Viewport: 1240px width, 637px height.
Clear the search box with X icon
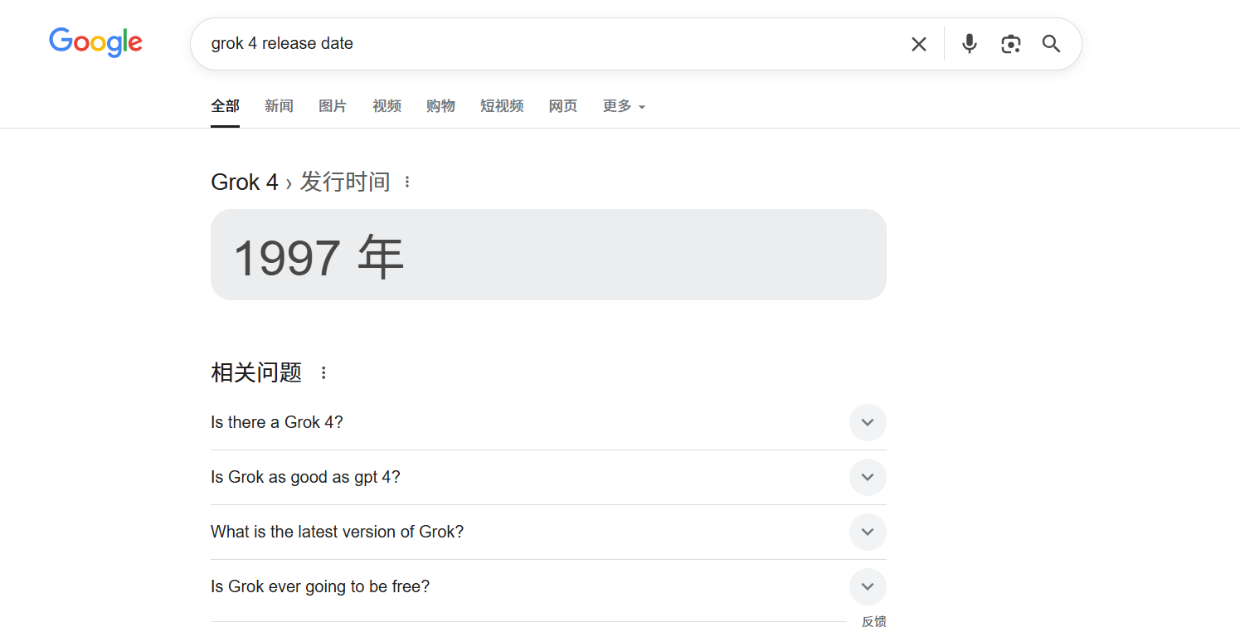pos(918,44)
